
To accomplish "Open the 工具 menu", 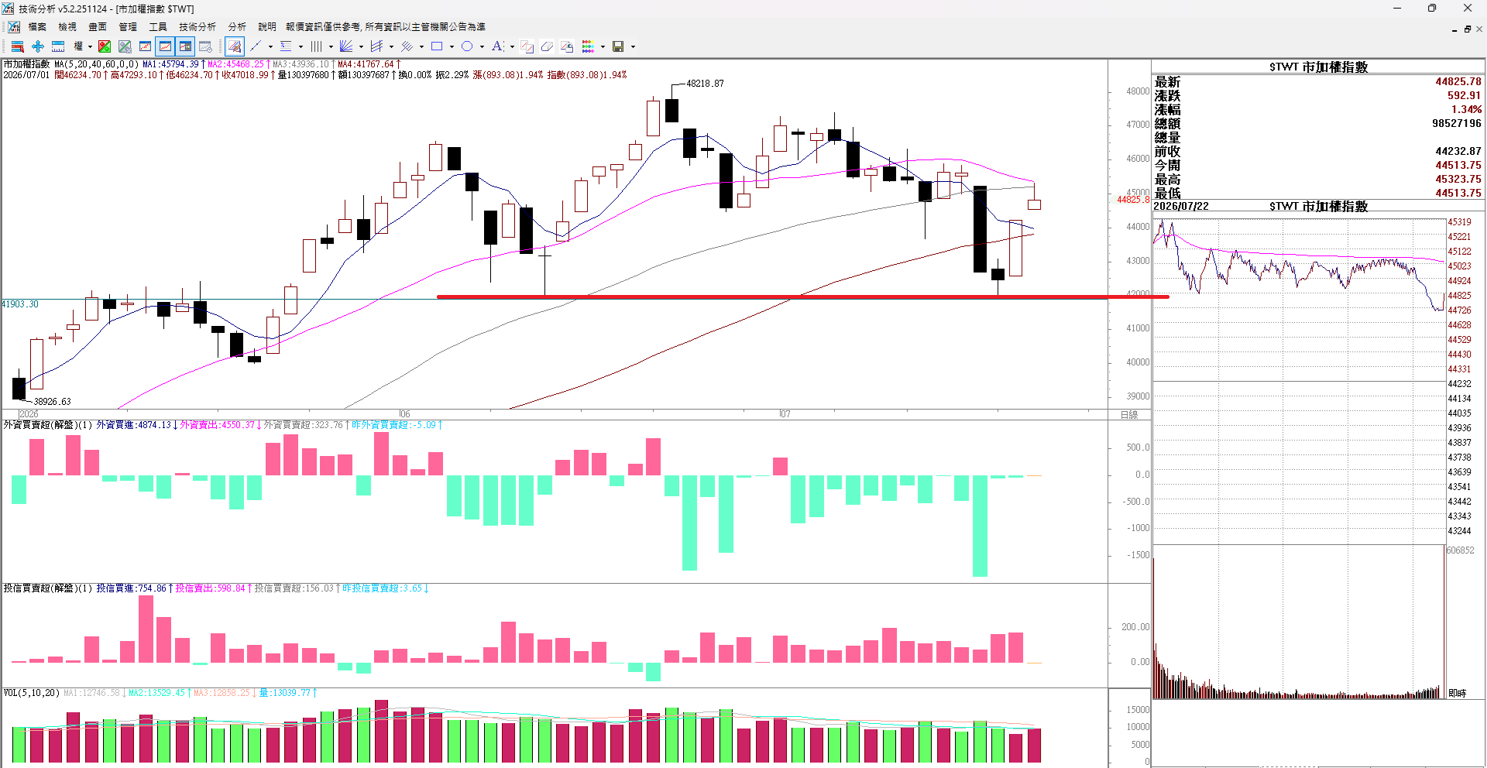I will pyautogui.click(x=158, y=27).
